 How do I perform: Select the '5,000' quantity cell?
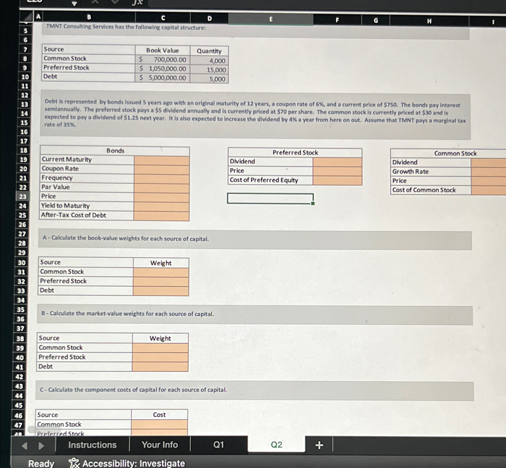tap(209, 79)
